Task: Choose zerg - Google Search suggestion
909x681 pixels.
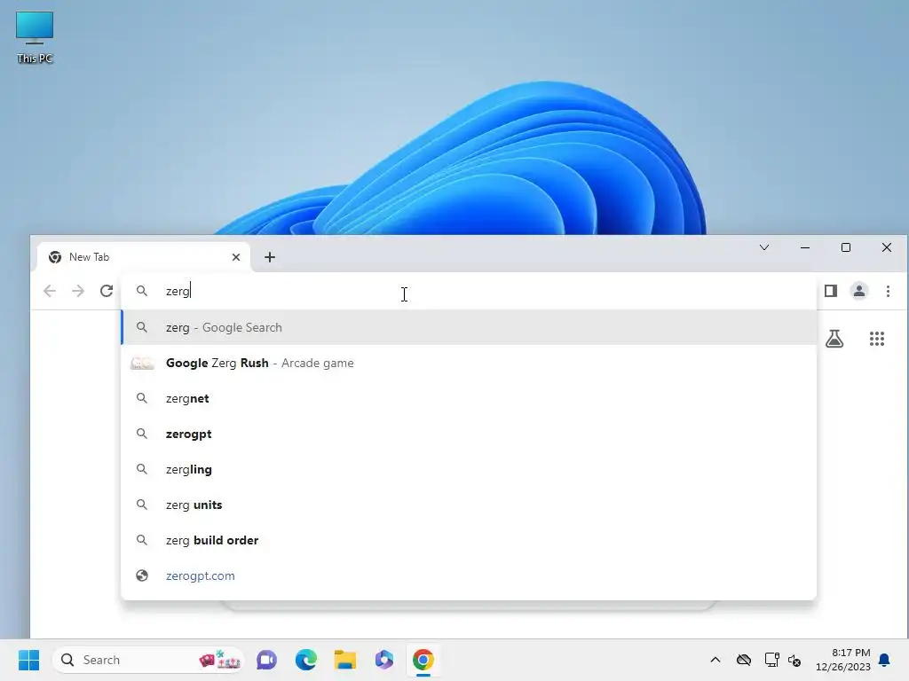Action: click(469, 327)
